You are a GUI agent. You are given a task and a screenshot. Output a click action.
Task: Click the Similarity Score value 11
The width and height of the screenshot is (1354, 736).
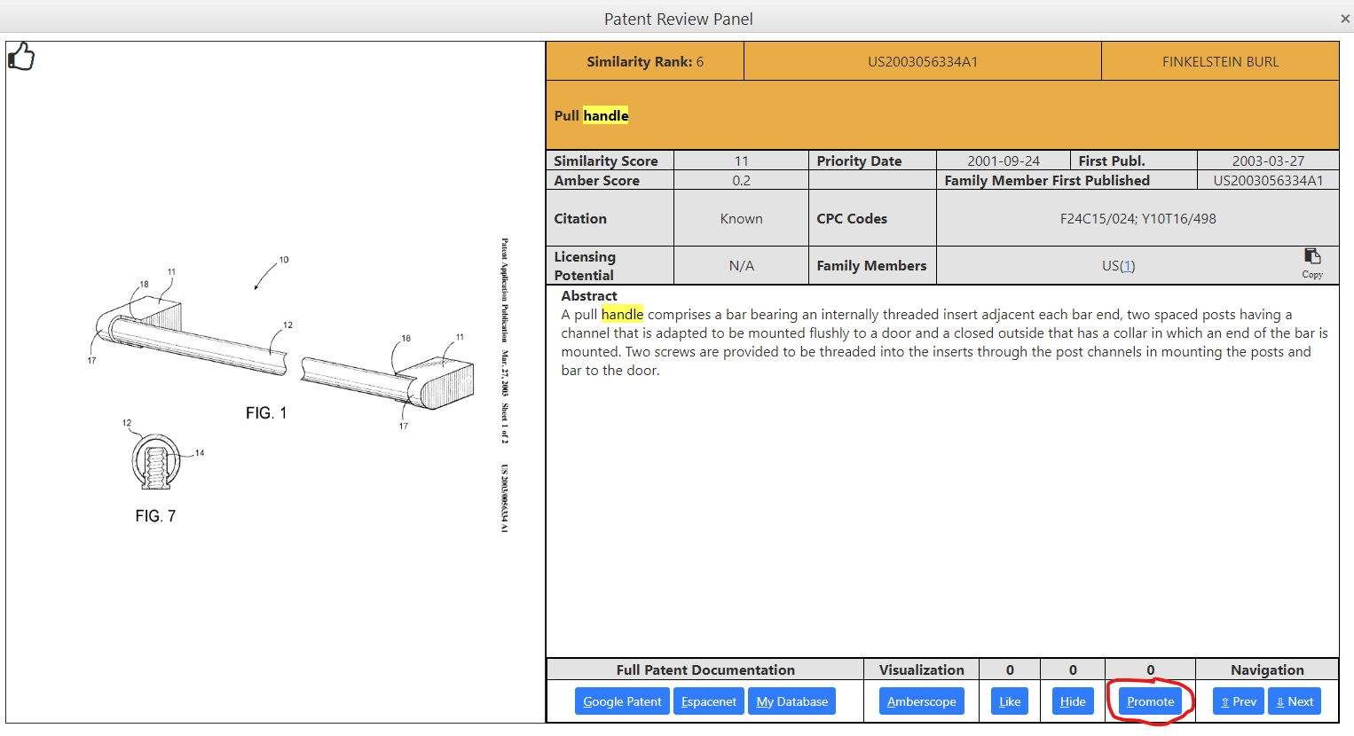coord(742,161)
